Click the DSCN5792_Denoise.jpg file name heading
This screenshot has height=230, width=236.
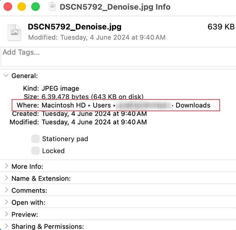[75, 27]
